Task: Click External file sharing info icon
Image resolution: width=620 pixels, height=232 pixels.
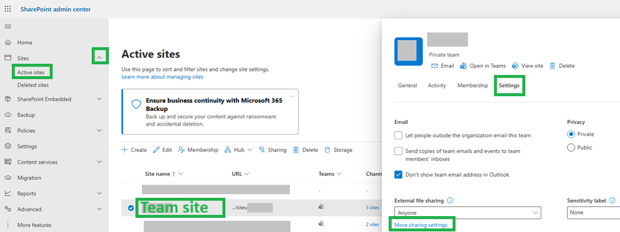Action: click(x=450, y=201)
